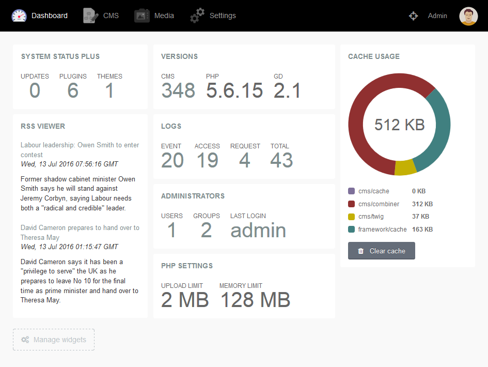Open the CMS document icon

tap(90, 16)
